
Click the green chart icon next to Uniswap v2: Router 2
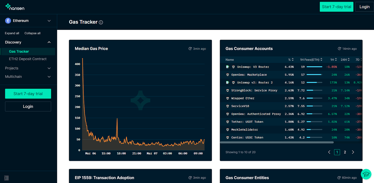coord(228,82)
